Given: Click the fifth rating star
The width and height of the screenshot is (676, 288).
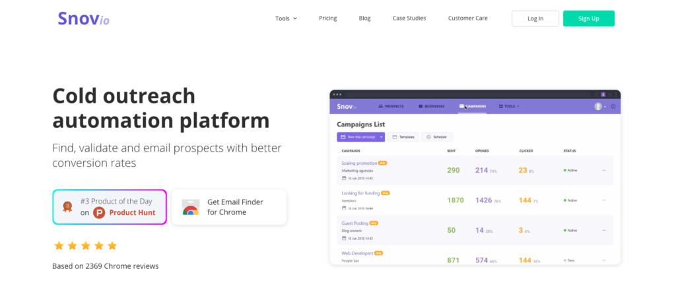Looking at the screenshot, I should point(112,246).
